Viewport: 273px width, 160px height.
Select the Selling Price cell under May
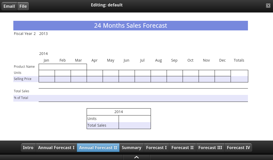111,79
